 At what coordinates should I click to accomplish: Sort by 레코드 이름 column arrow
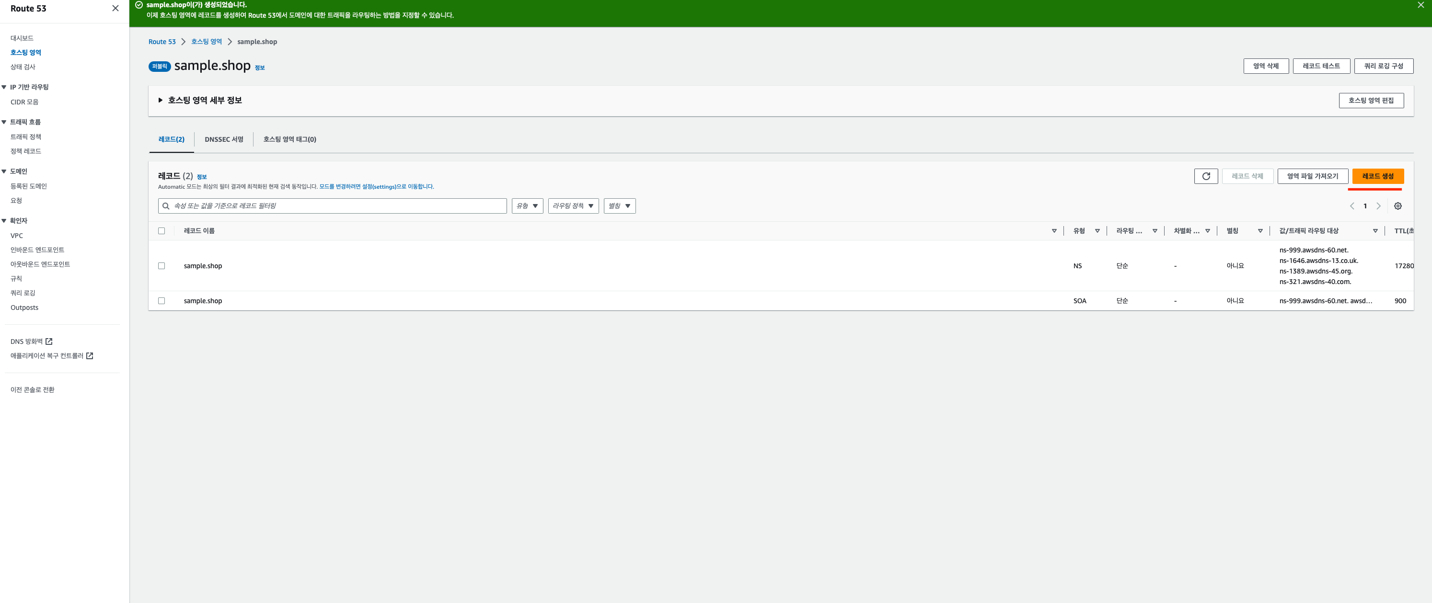tap(1053, 231)
